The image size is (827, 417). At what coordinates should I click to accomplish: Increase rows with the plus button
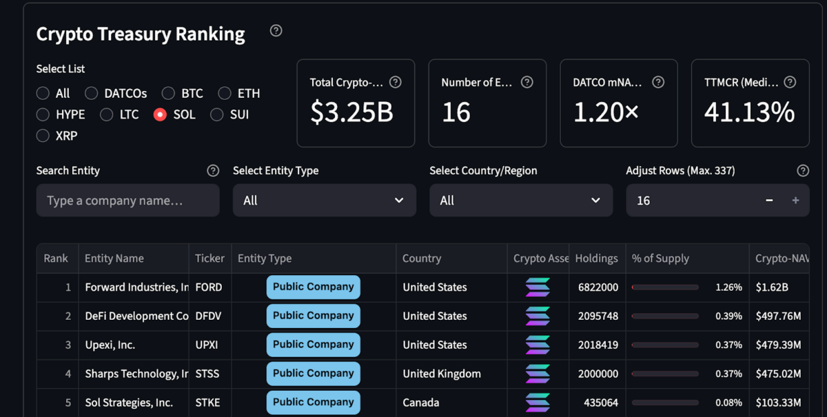coord(795,201)
